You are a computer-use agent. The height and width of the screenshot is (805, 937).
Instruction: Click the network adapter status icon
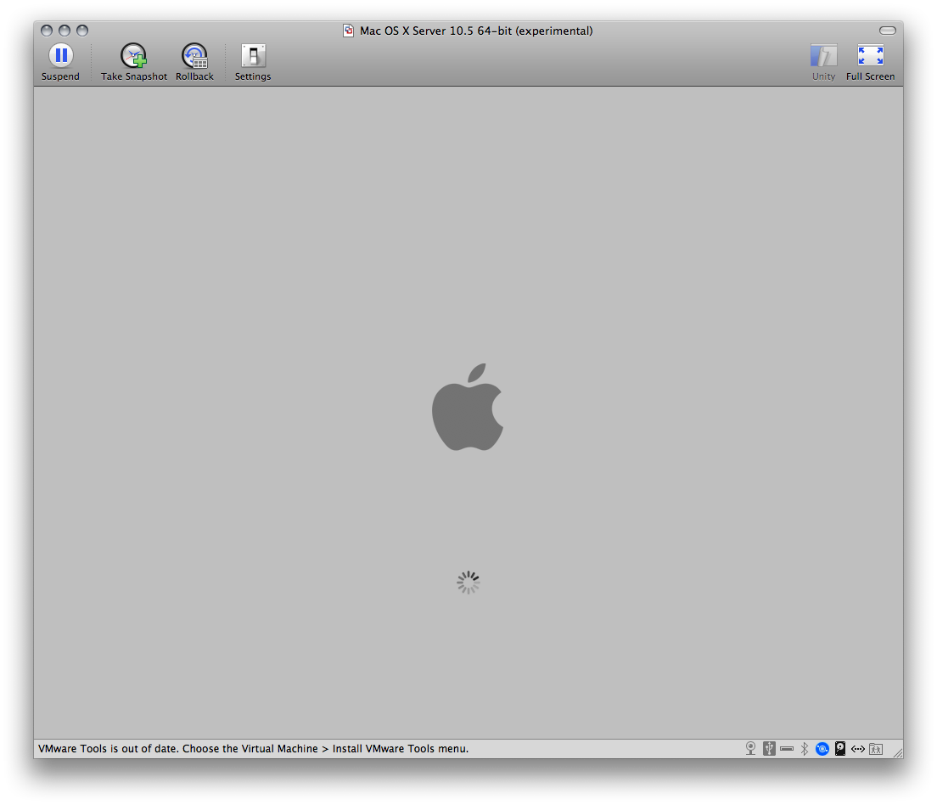pos(858,749)
